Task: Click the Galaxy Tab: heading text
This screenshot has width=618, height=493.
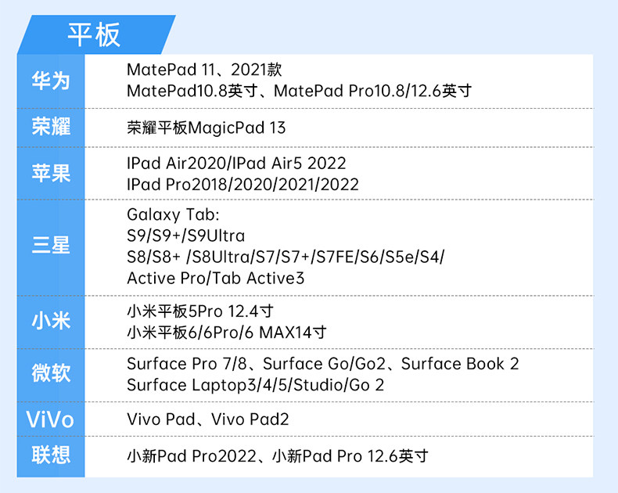Action: [172, 214]
